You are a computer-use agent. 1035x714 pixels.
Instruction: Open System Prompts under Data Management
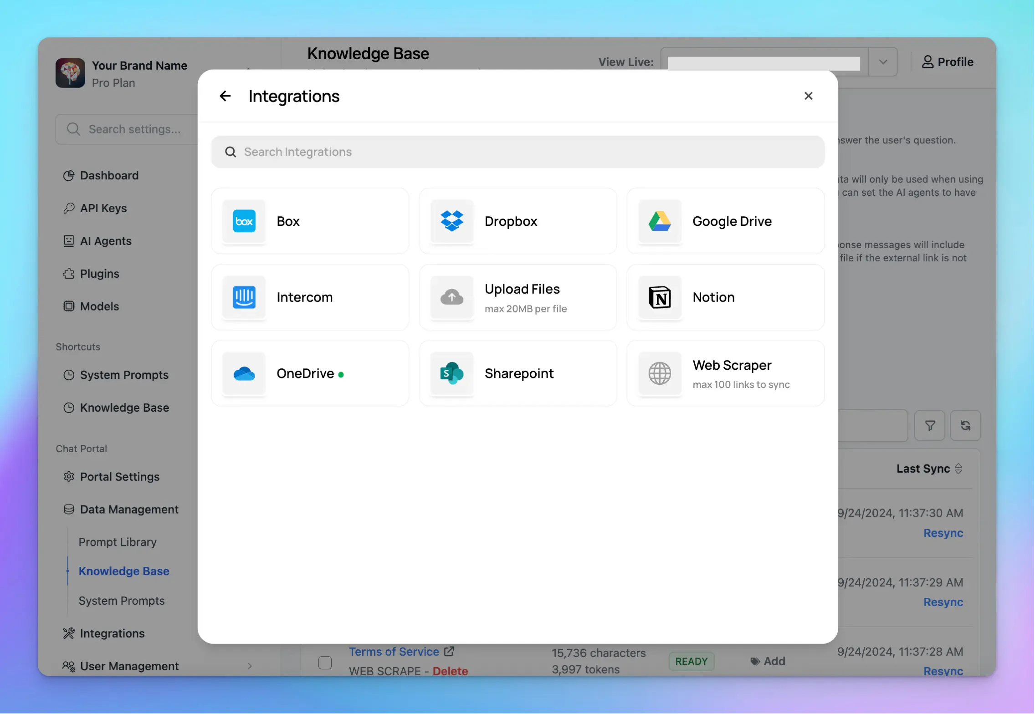[122, 601]
